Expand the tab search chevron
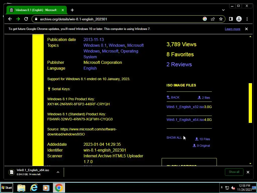This screenshot has width=257, height=193. pos(223,10)
